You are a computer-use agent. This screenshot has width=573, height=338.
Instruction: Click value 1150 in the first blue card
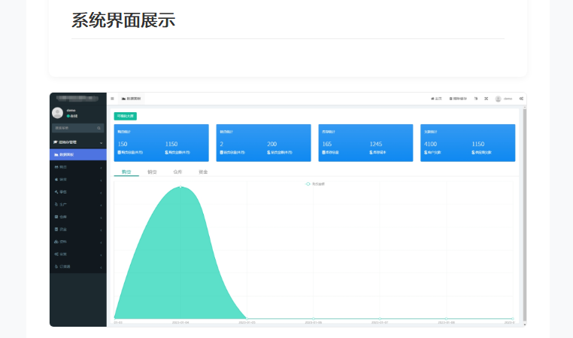[x=171, y=144]
